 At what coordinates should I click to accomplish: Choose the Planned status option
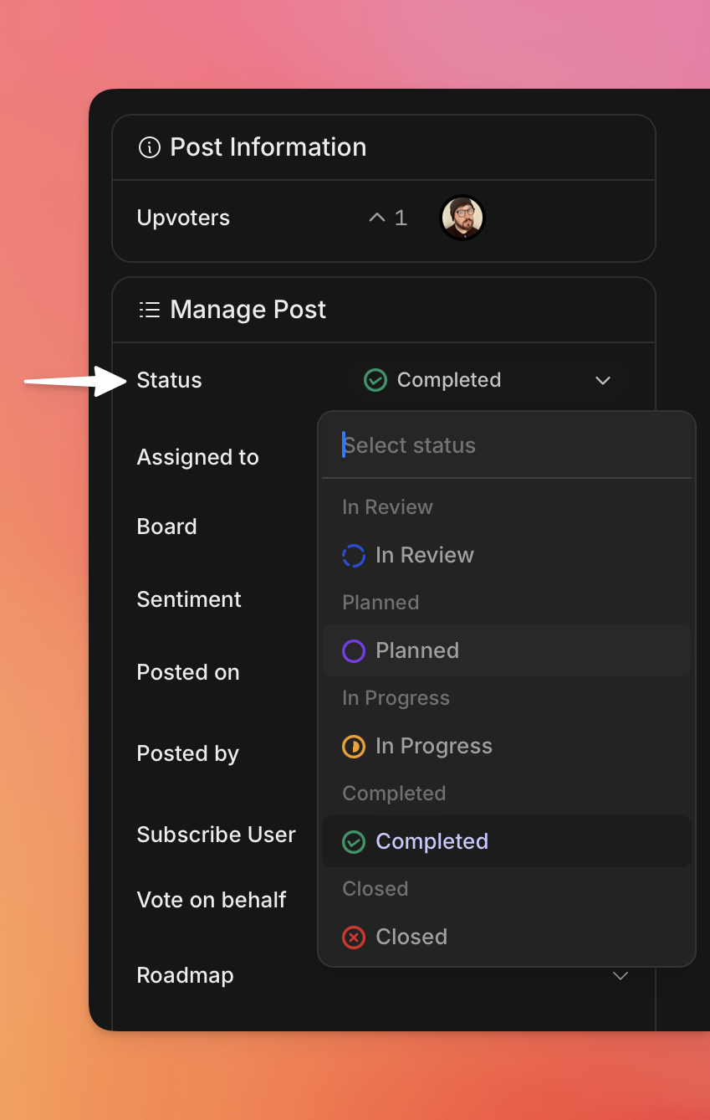[x=417, y=651]
